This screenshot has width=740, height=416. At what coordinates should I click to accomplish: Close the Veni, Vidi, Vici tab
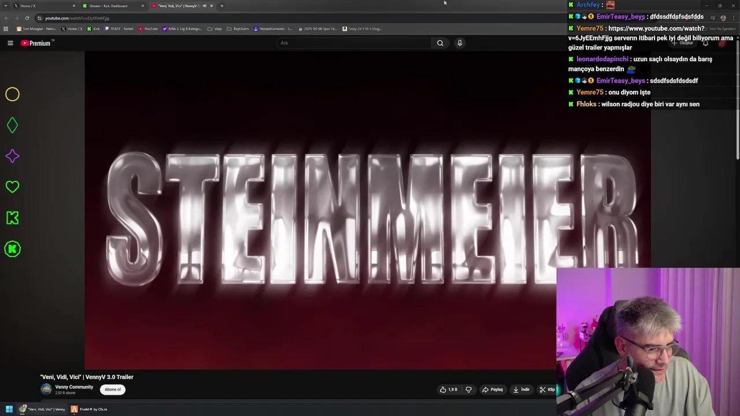[212, 6]
